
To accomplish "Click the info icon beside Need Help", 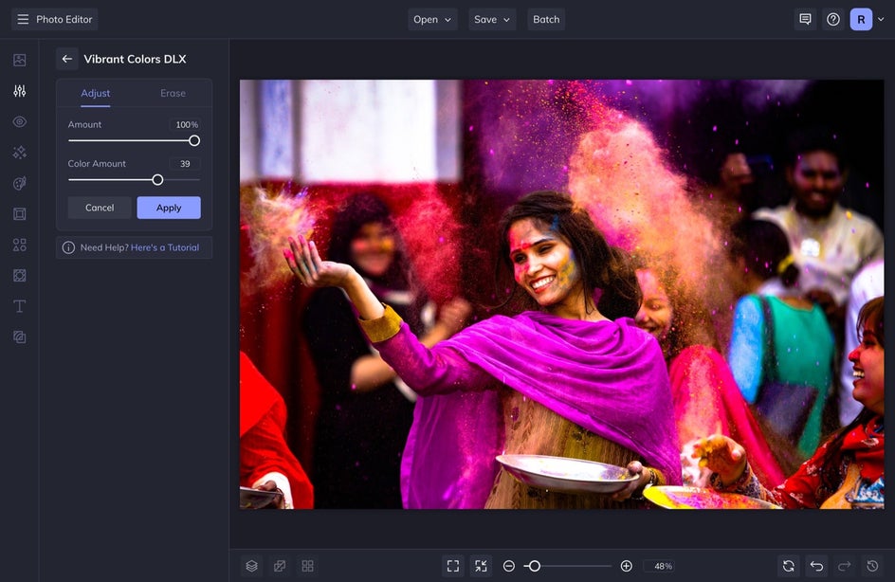I will [68, 247].
